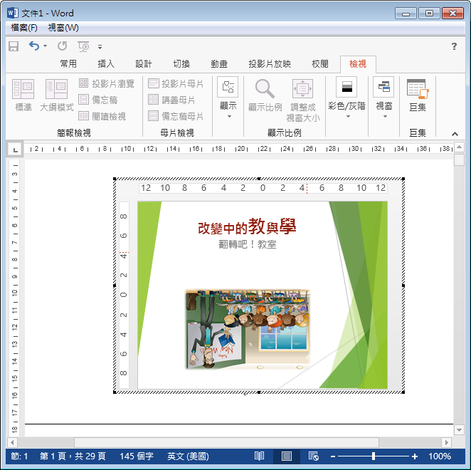Select the 標準 normal view icon
The image size is (471, 470).
click(23, 95)
